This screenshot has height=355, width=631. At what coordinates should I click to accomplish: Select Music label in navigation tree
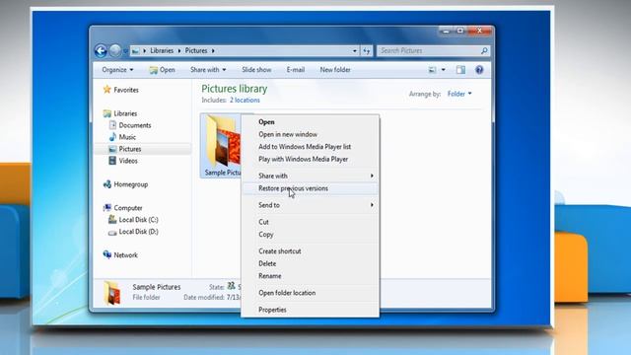pos(127,137)
